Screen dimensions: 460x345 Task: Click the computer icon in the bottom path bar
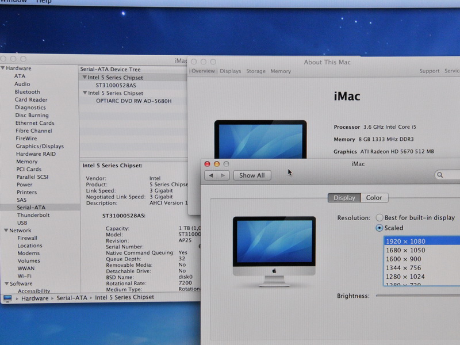7,298
